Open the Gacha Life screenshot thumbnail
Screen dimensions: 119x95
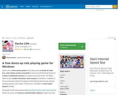[72, 62]
